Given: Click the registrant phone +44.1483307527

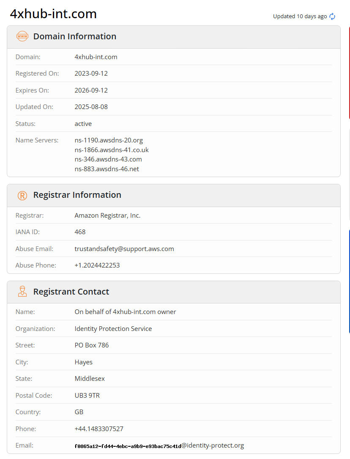Looking at the screenshot, I should 99,429.
